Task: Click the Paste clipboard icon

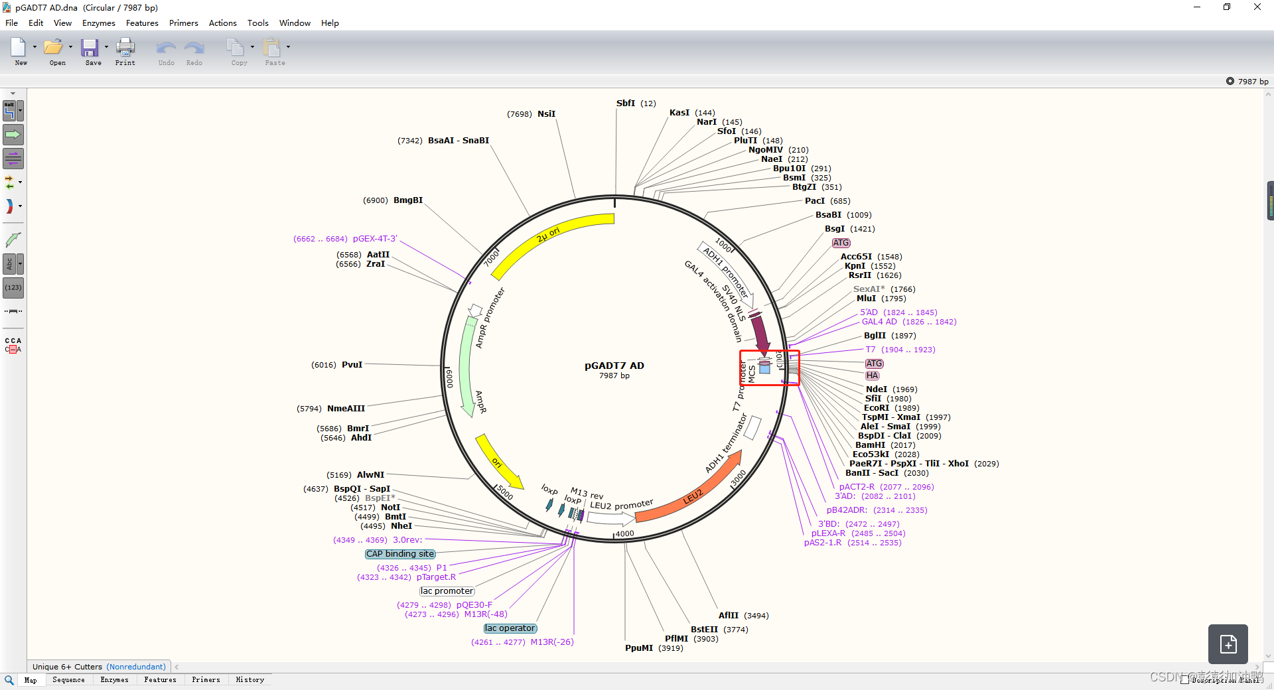Action: 271,48
